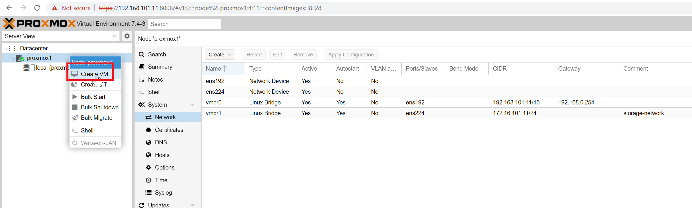Open the gear settings next to Server View
Viewport: 692px width, 208px height.
(x=127, y=36)
